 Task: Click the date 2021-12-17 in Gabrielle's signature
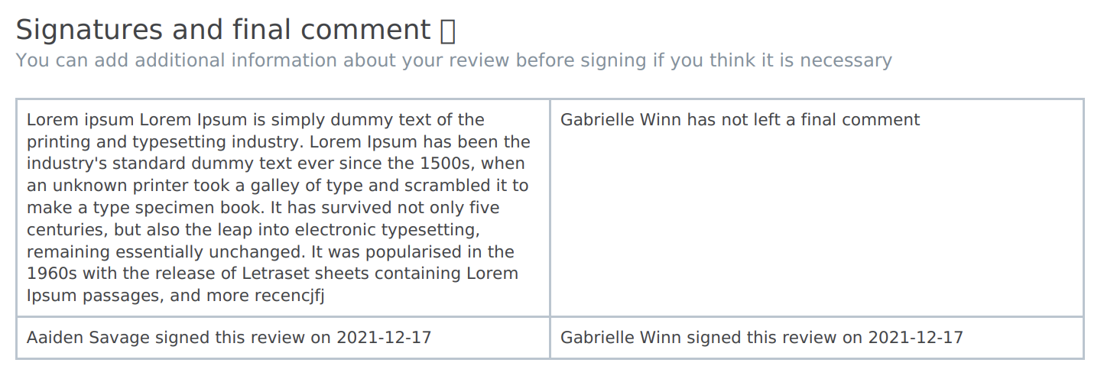click(916, 338)
